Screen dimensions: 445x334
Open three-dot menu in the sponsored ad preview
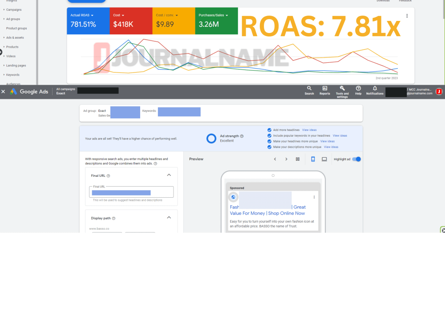314,197
